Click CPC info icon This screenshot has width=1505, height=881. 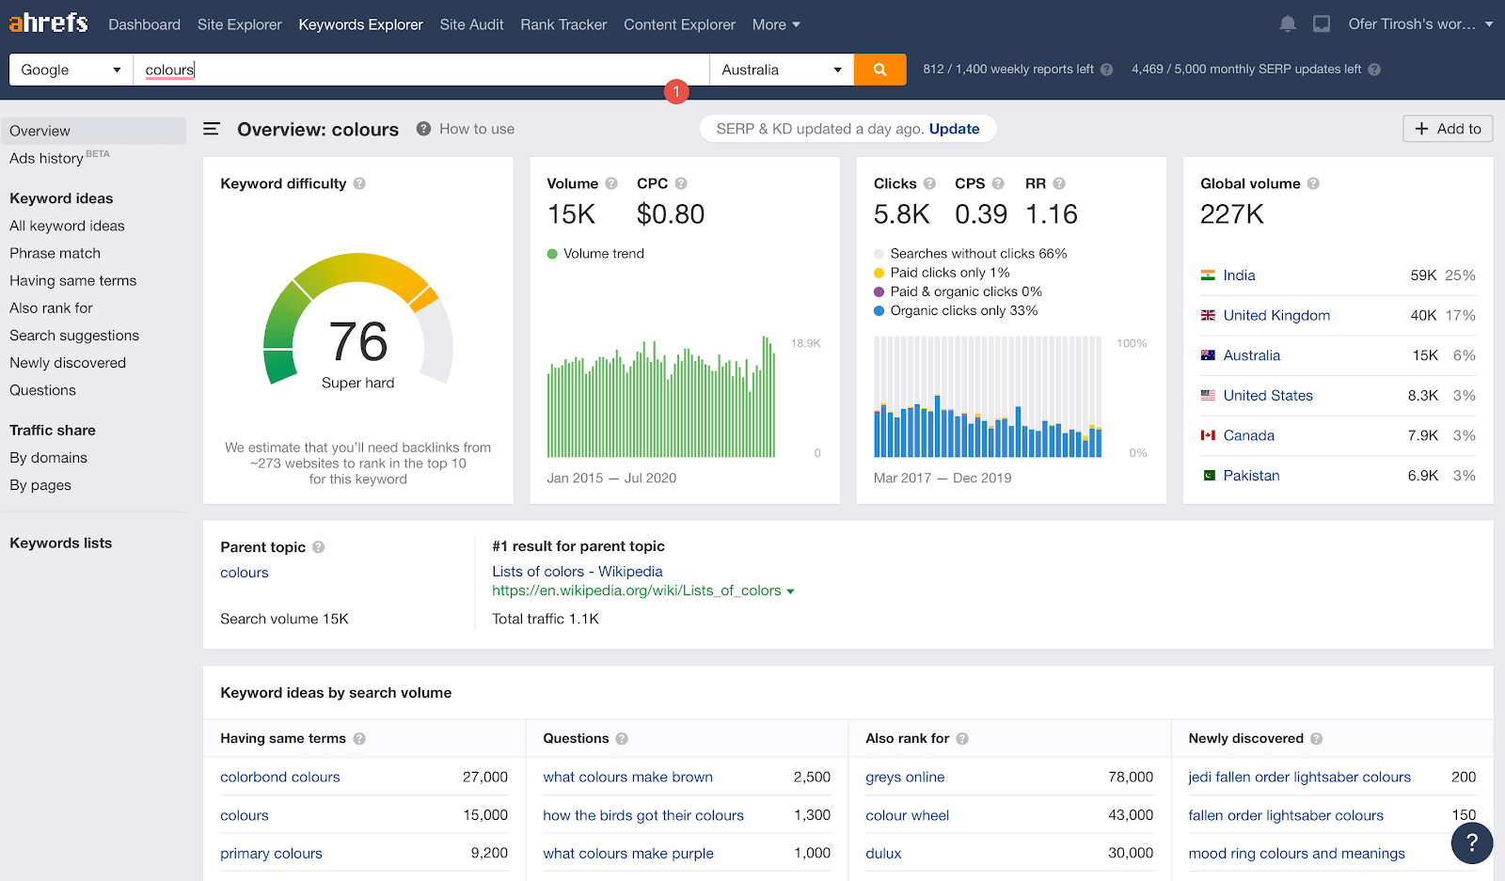(681, 183)
